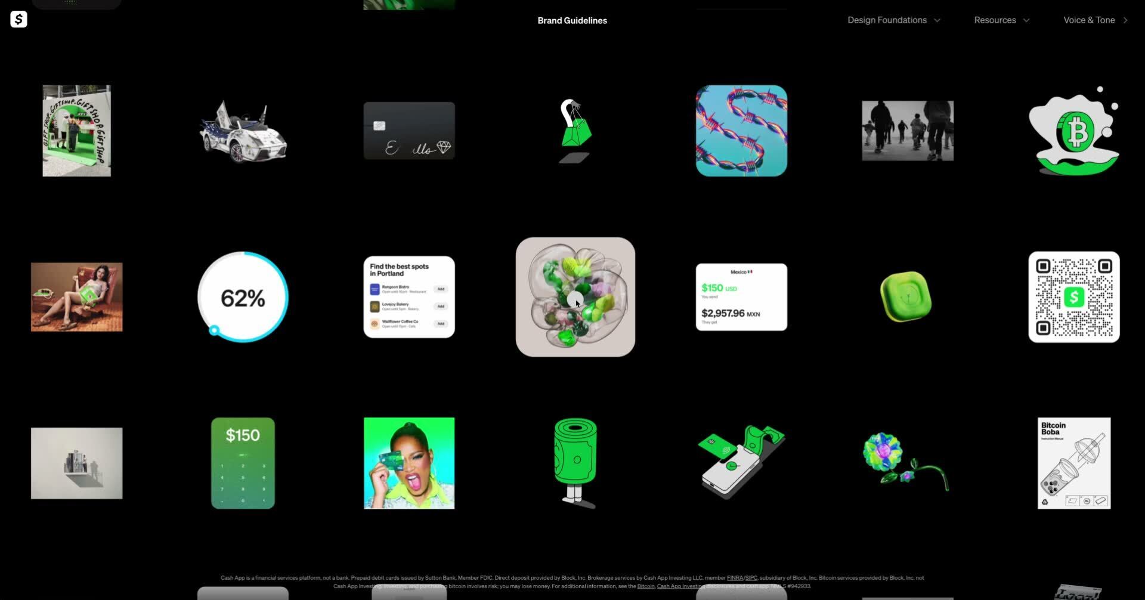The width and height of the screenshot is (1145, 600).
Task: Open the Mexico $150 USD conversion card
Action: [741, 297]
